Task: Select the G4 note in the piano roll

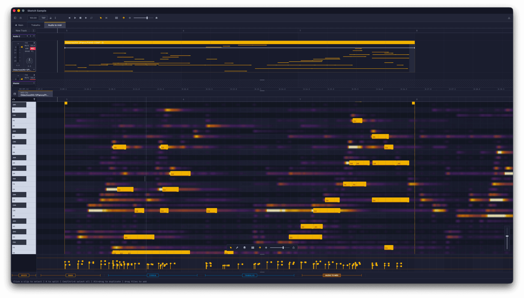Action: 180,174
